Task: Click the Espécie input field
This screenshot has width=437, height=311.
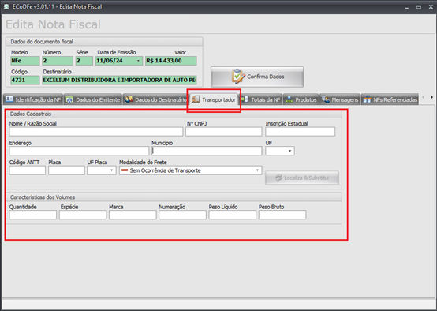Action: pyautogui.click(x=83, y=215)
